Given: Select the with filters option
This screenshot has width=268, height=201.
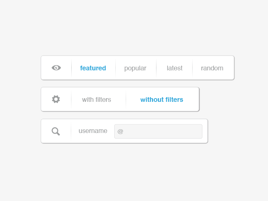Looking at the screenshot, I should (96, 99).
